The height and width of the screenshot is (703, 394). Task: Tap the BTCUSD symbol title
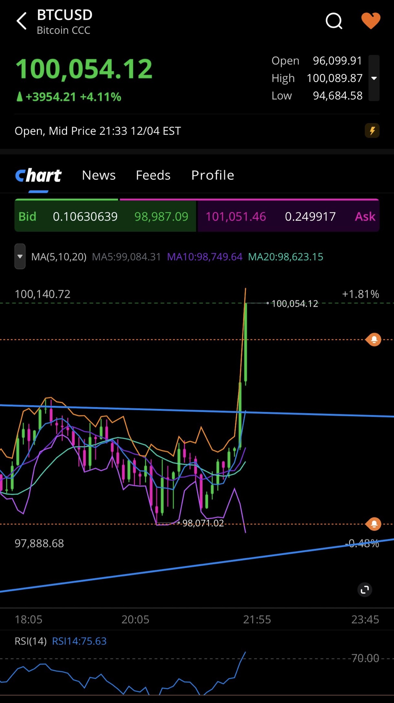pyautogui.click(x=65, y=15)
